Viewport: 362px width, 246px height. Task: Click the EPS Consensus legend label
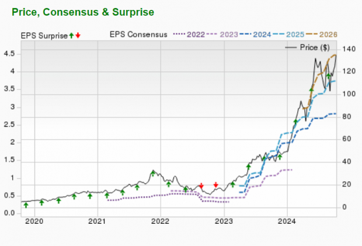[138, 34]
